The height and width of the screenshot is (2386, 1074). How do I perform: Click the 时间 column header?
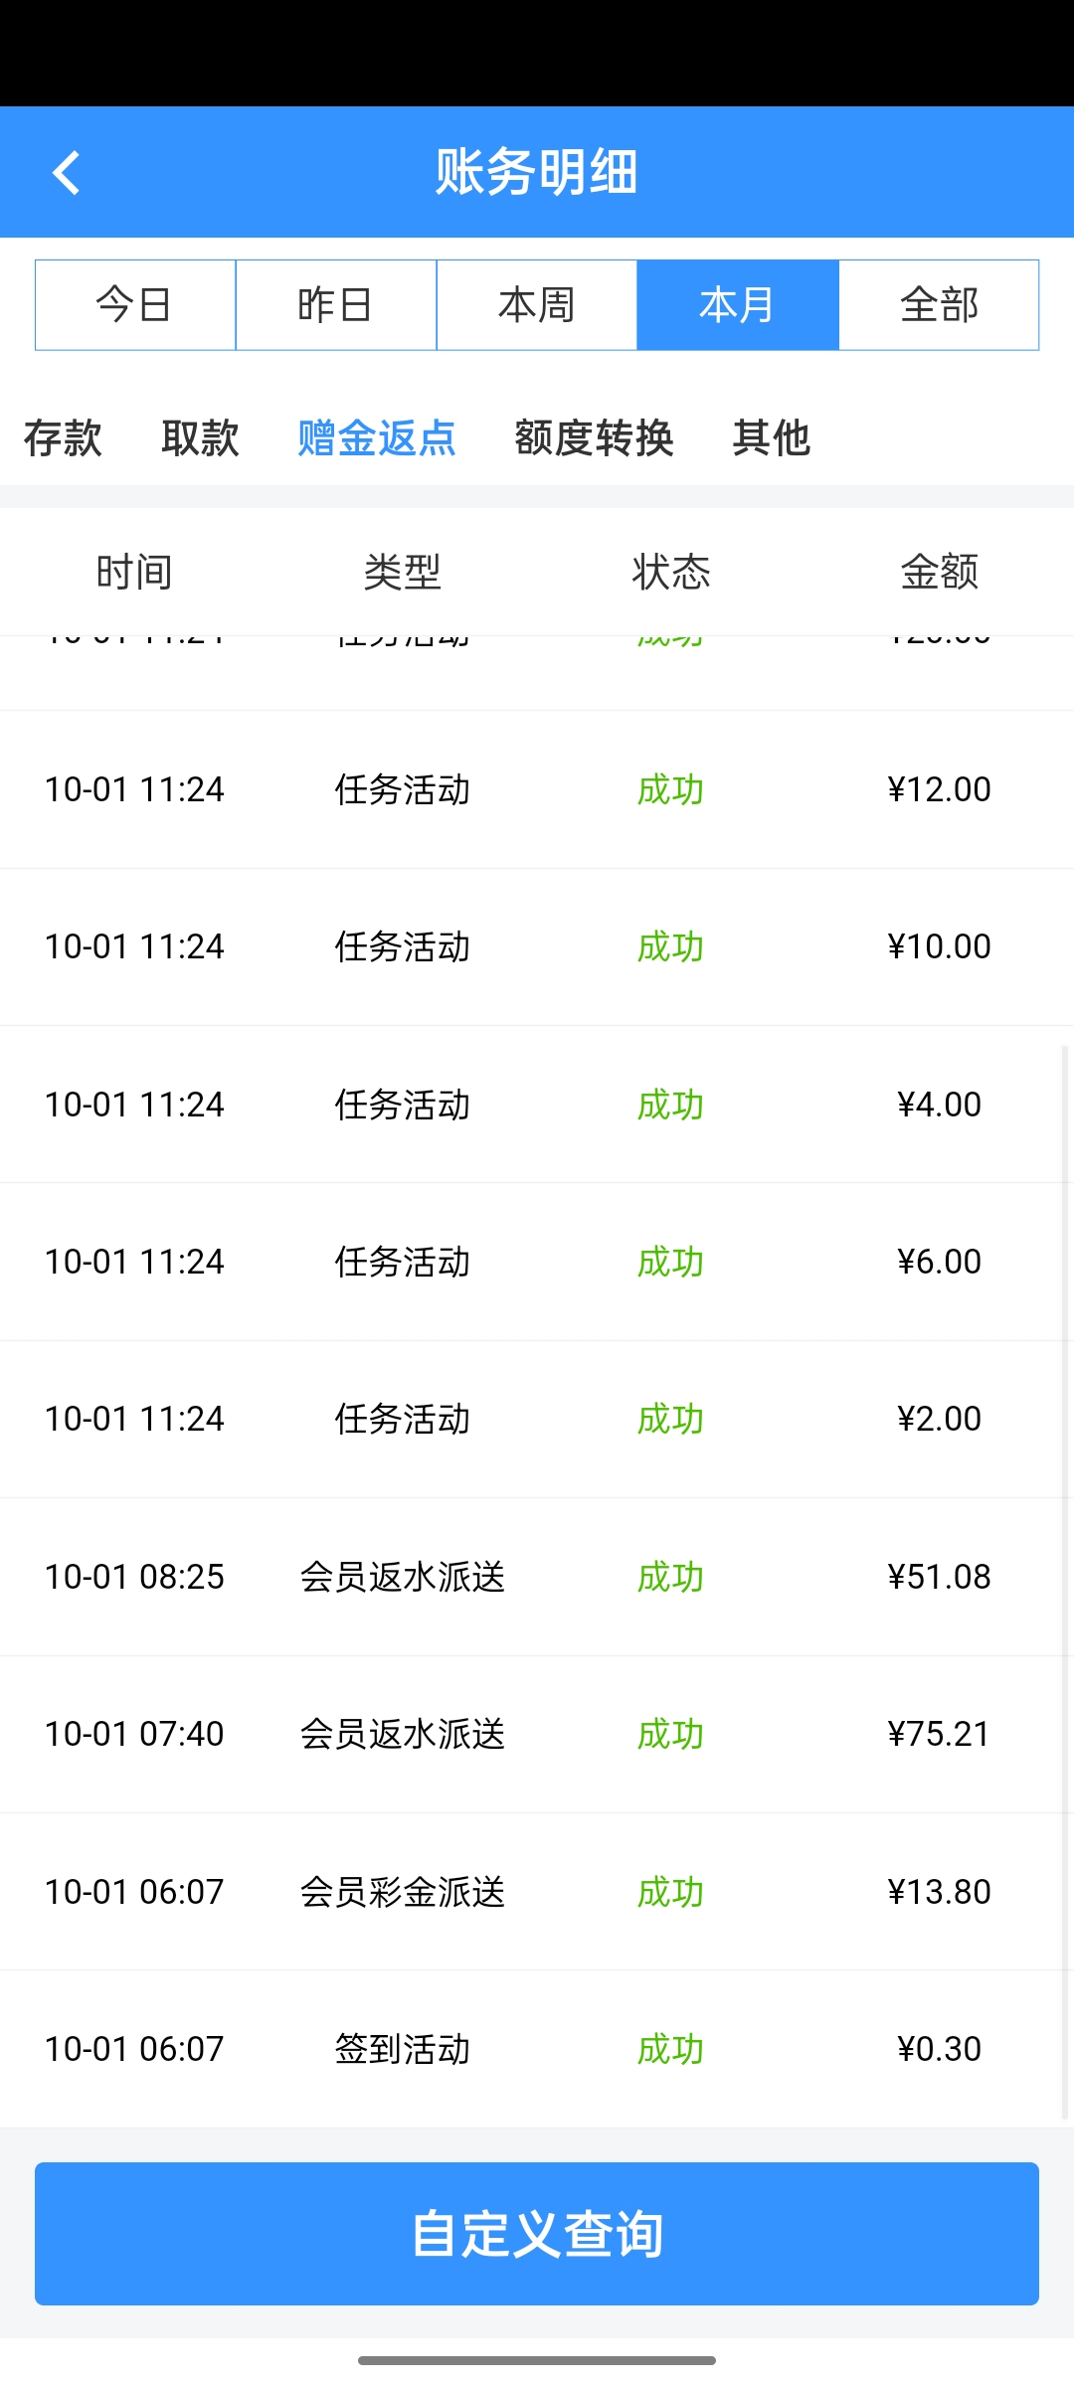tap(134, 573)
